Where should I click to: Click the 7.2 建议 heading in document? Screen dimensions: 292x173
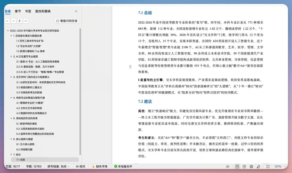point(145,101)
